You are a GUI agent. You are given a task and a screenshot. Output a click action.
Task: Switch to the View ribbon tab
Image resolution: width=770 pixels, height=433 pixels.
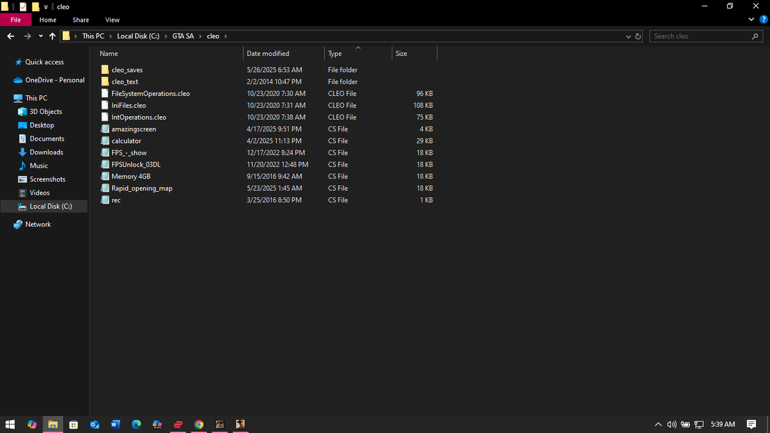point(112,20)
